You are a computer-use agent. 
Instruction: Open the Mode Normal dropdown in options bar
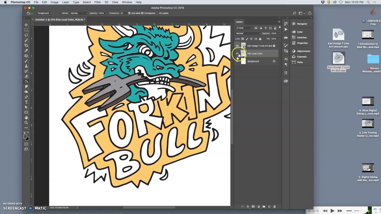tap(79, 13)
